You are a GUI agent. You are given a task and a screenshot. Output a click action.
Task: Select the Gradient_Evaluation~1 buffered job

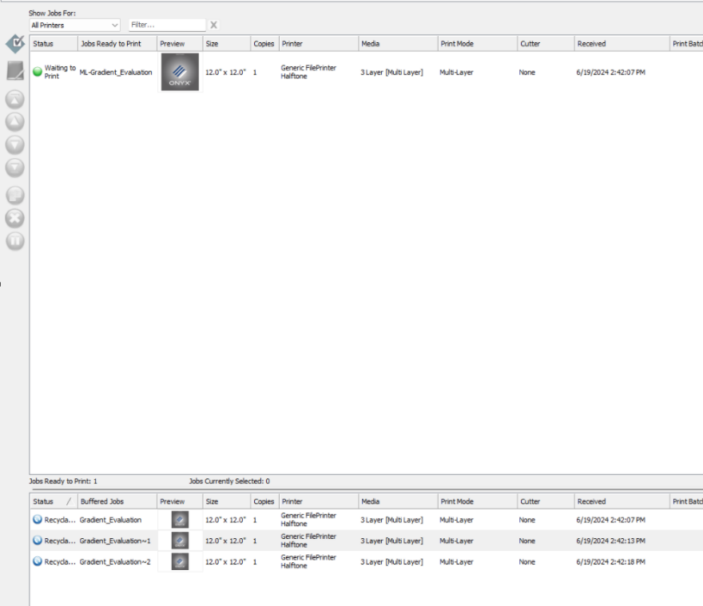coord(115,541)
